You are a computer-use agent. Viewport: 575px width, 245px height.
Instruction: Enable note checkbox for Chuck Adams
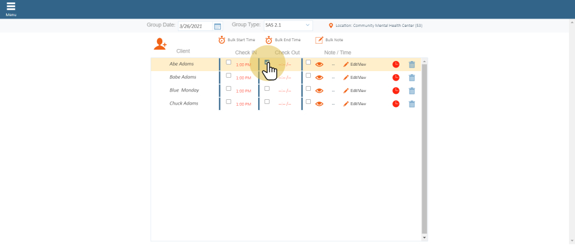tap(308, 102)
